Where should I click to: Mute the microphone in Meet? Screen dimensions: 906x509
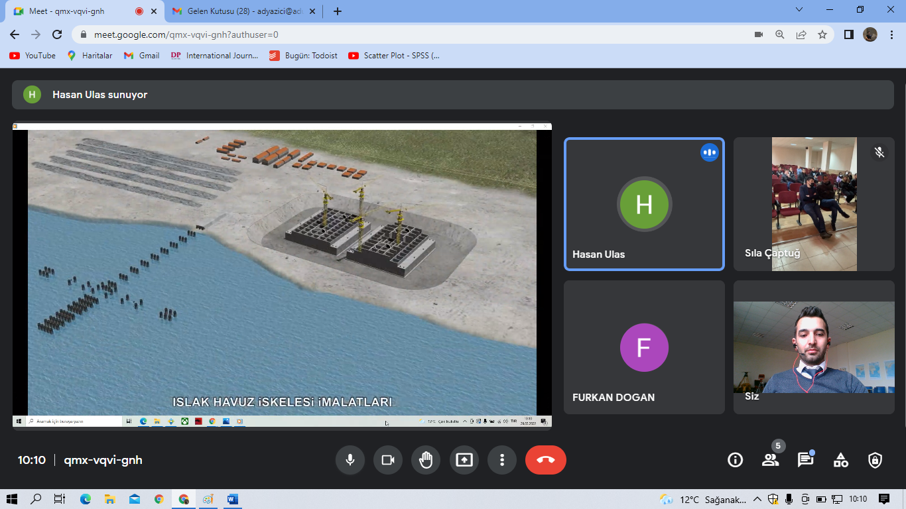coord(350,460)
